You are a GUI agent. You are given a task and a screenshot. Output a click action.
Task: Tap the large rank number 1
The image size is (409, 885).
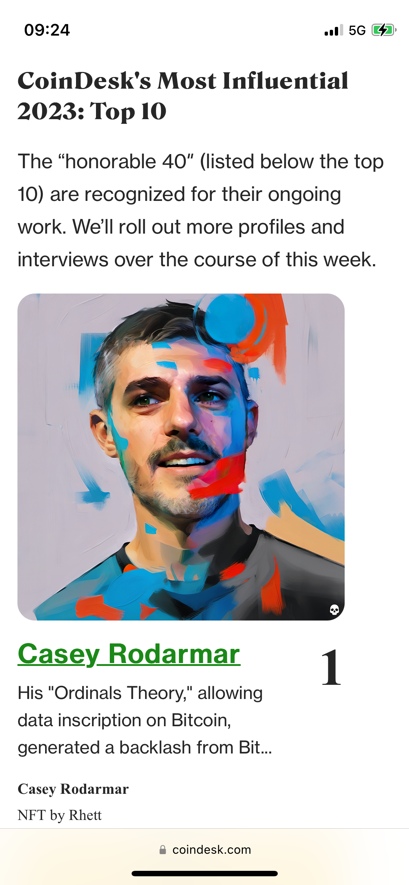tap(331, 668)
